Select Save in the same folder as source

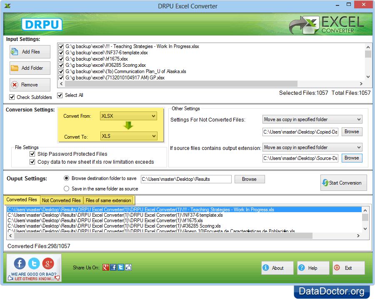pyautogui.click(x=67, y=189)
